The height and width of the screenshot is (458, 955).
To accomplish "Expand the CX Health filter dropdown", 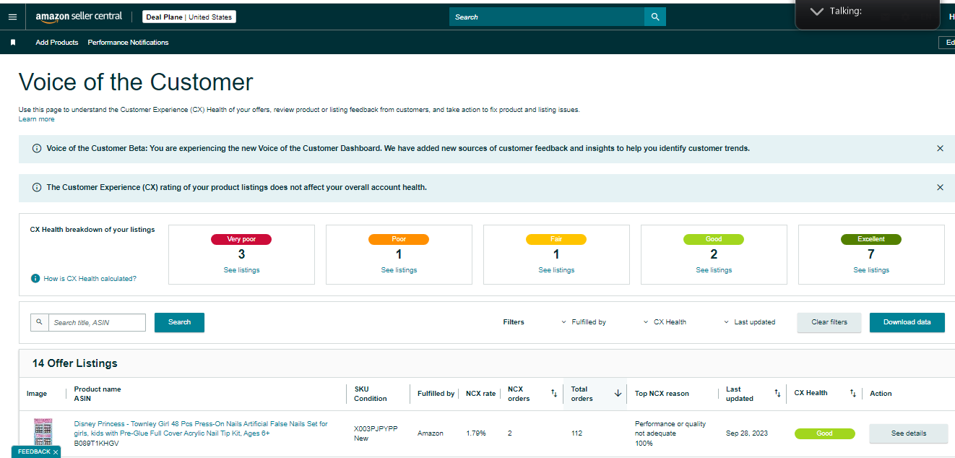I will point(665,322).
